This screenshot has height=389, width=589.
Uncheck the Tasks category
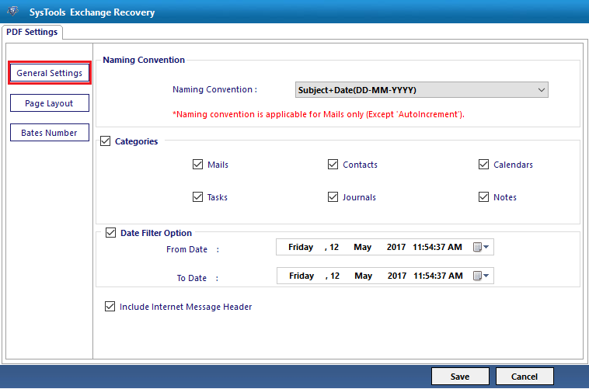point(197,197)
